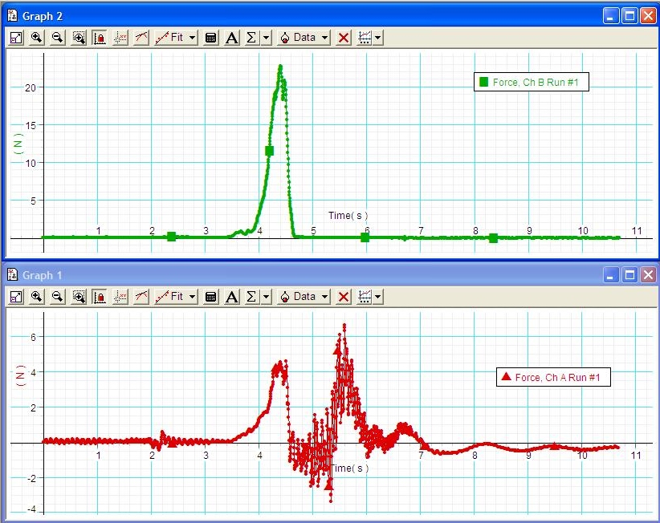Click Graph 2 title bar document icon
Viewport: 660px width, 523px height.
coord(13,16)
